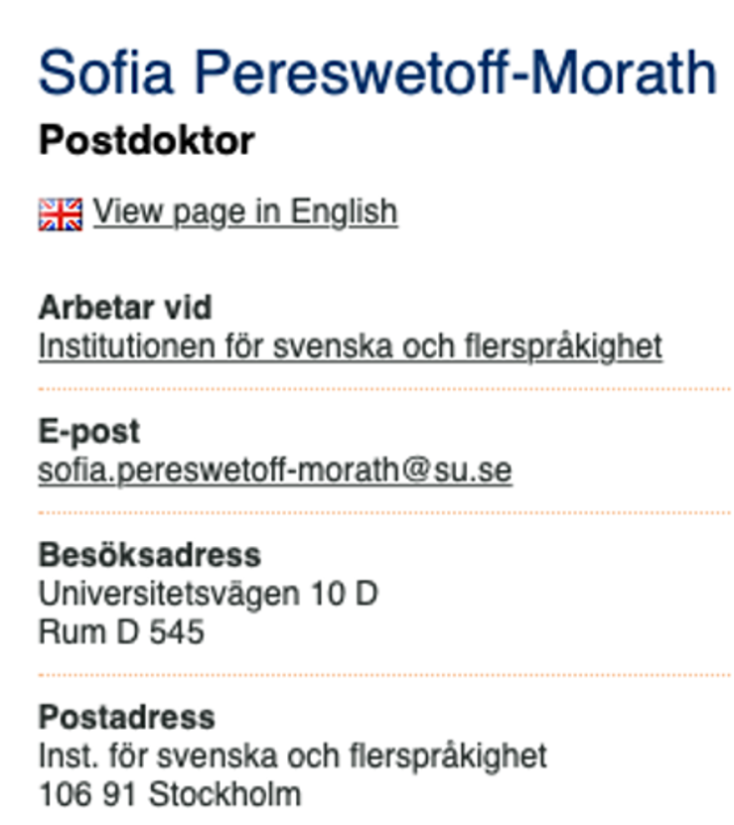Click the Besöksadress label
Viewport: 734px width, 825px height.
[x=150, y=555]
